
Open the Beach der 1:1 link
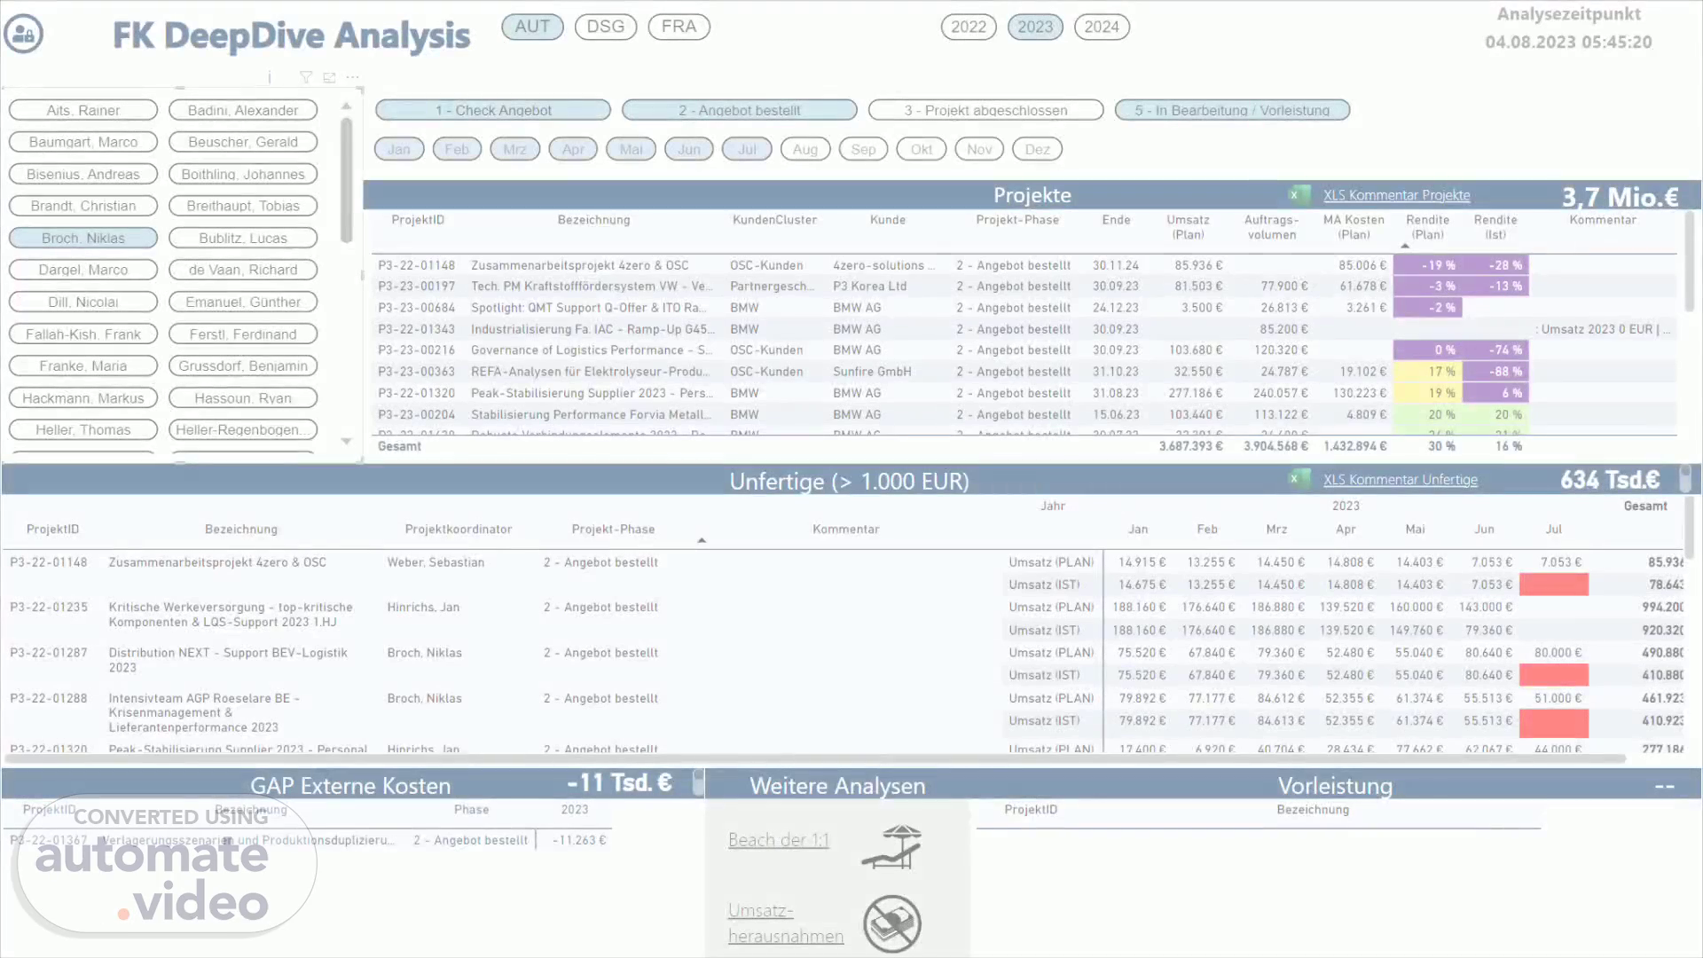[778, 840]
